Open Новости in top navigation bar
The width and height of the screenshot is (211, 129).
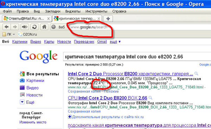tap(64, 42)
